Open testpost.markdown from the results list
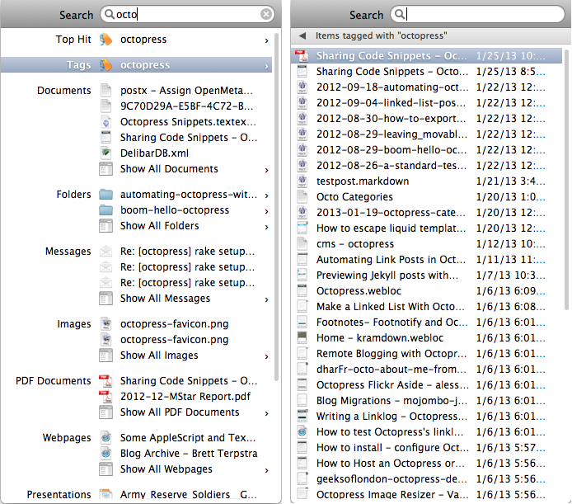This screenshot has height=504, width=572. 362,181
